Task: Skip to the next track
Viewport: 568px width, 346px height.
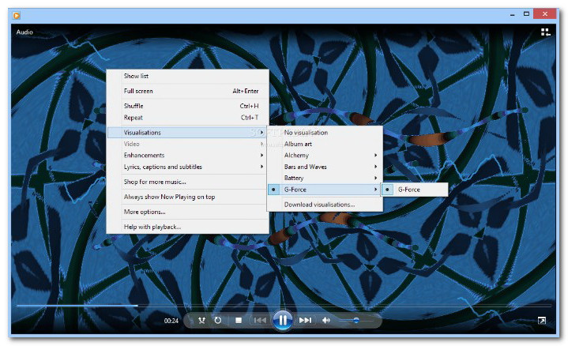Action: pos(304,320)
